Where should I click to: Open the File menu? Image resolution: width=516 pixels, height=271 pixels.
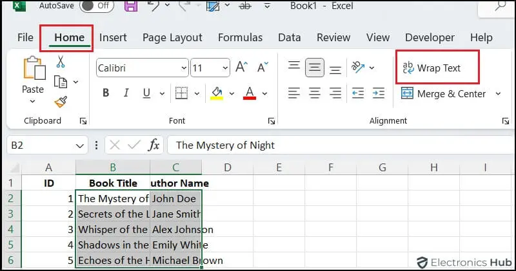click(25, 37)
